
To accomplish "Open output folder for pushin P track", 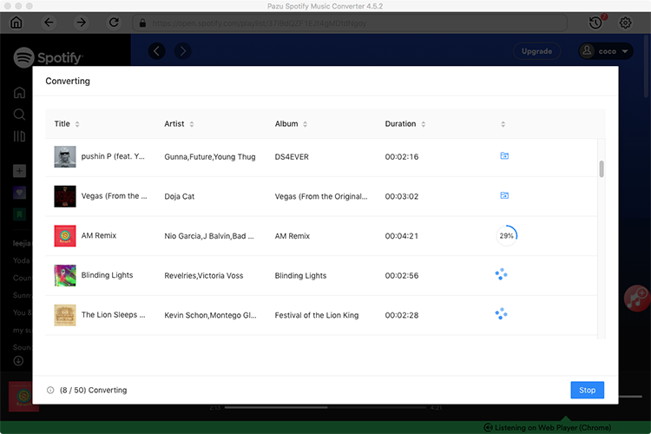I will pyautogui.click(x=504, y=156).
